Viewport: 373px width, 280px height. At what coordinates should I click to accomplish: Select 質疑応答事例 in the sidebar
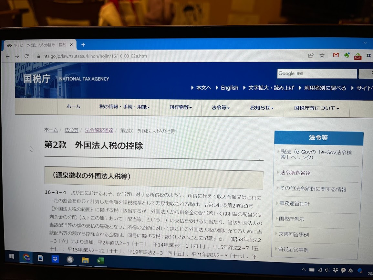click(x=294, y=250)
